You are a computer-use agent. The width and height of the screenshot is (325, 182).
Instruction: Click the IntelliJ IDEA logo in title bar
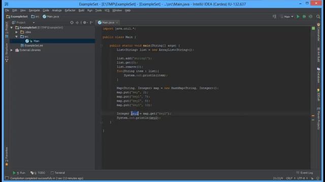(7, 4)
